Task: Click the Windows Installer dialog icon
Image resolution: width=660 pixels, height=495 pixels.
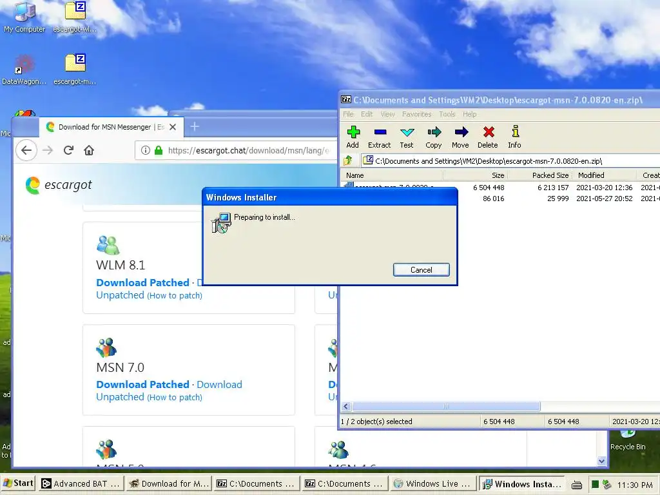Action: 222,222
